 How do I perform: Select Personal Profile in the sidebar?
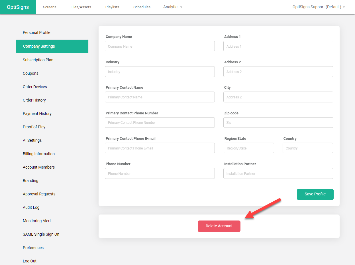pos(36,33)
